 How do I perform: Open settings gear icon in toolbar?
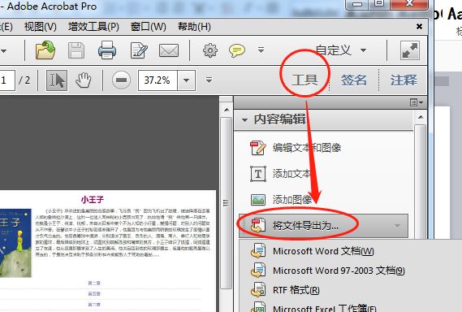point(210,50)
